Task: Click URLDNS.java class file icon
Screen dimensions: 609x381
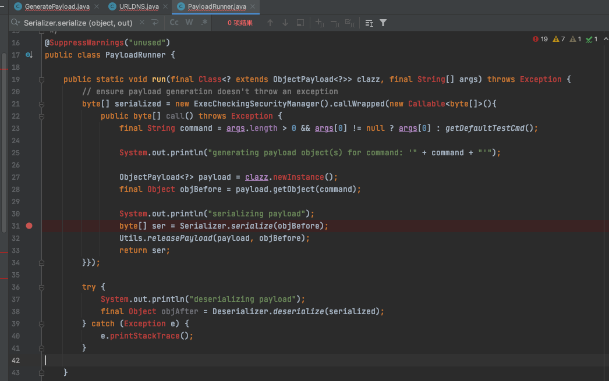Action: (x=112, y=6)
